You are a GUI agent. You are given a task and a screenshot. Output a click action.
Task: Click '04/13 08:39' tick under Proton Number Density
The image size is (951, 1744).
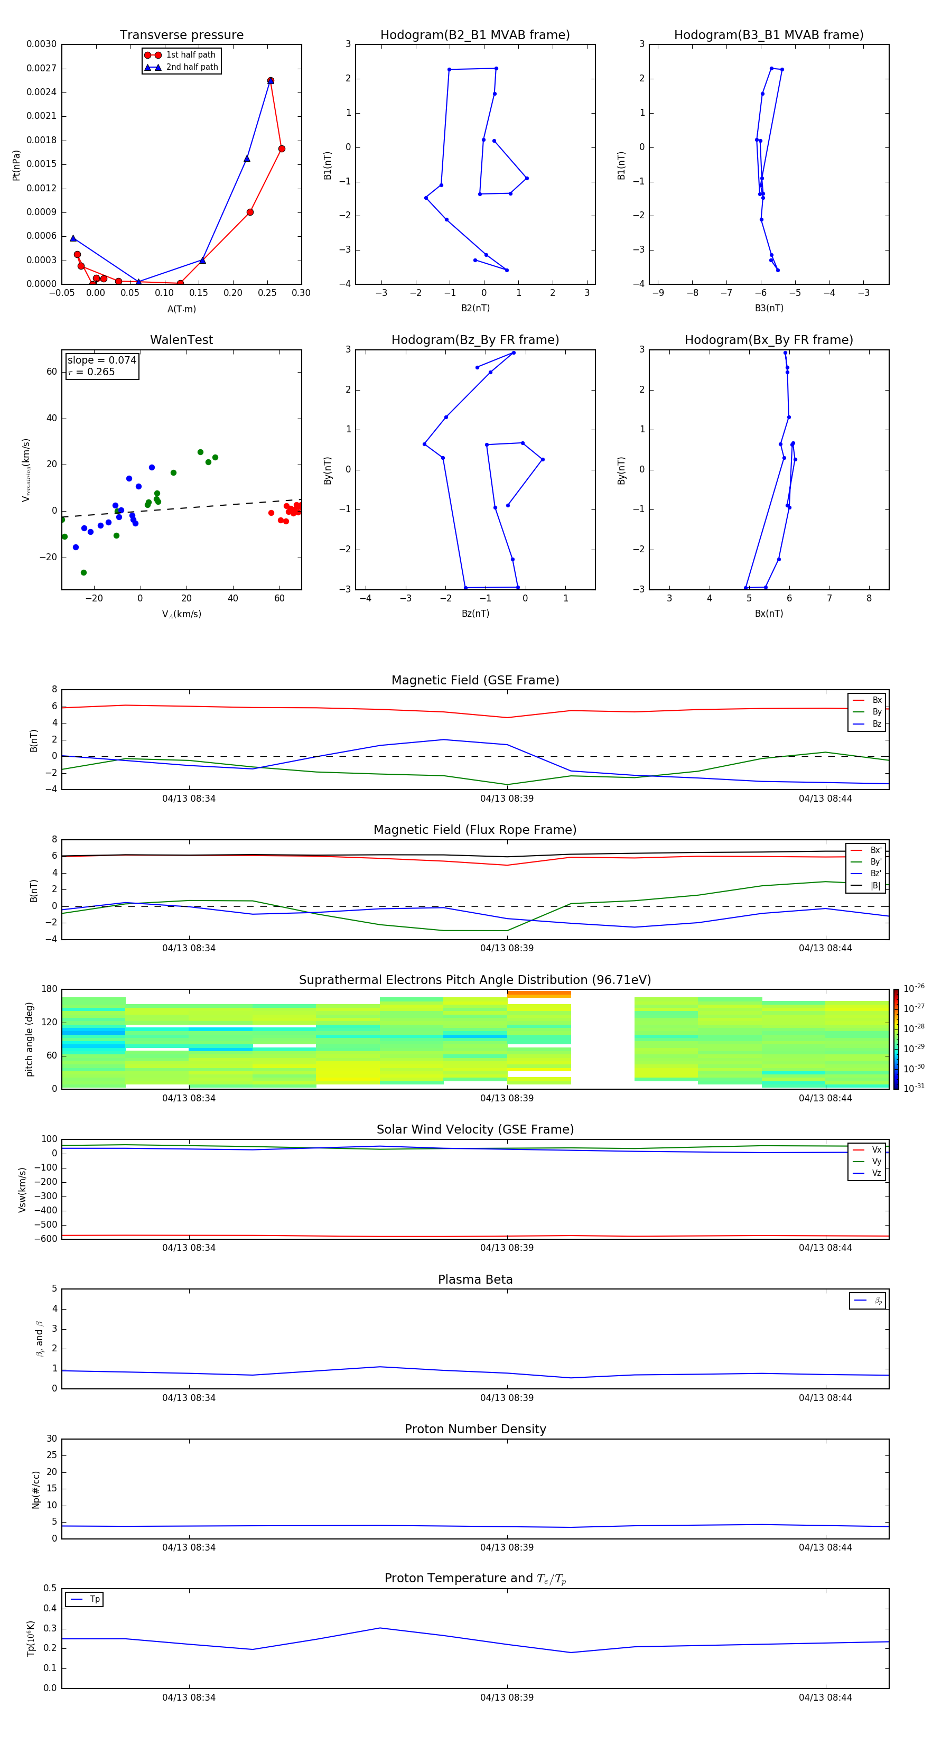point(507,1547)
